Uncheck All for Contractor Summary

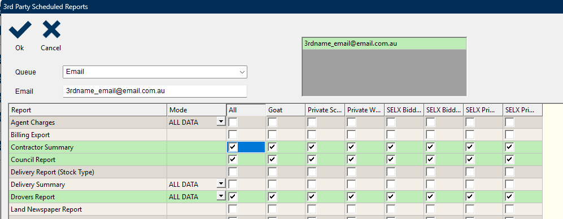[x=233, y=147]
